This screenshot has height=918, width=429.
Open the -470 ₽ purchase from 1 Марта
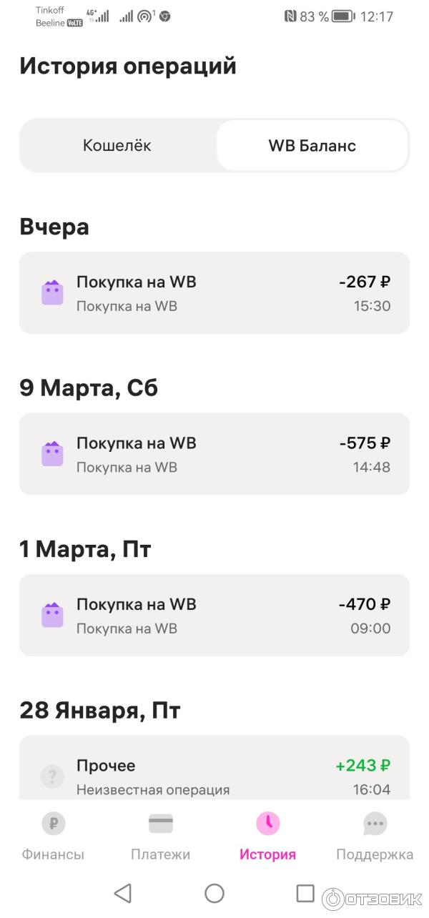tap(214, 615)
